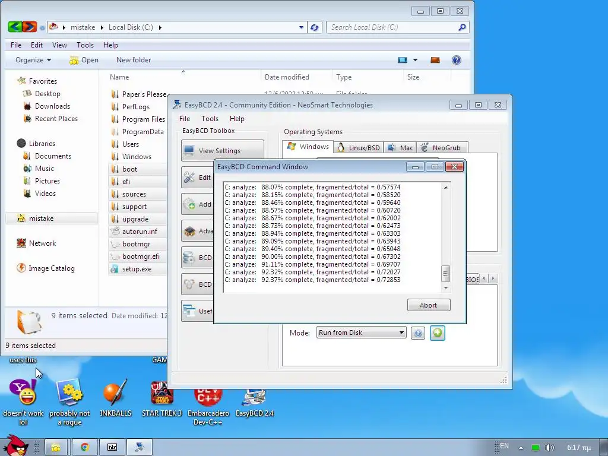Open the View Settings tool in EasyBCD
Viewport: 608px width, 456px height.
click(222, 150)
